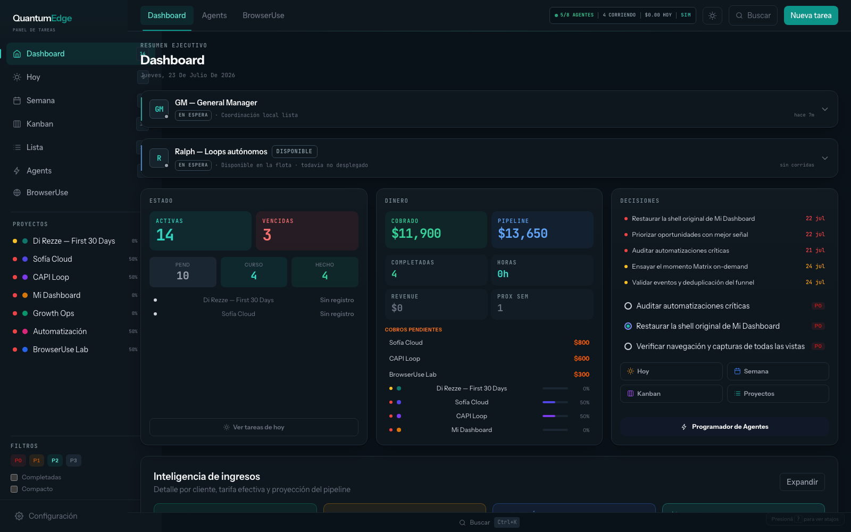This screenshot has width=851, height=532.
Task: Toggle the P0 priority filter
Action: [x=18, y=461]
